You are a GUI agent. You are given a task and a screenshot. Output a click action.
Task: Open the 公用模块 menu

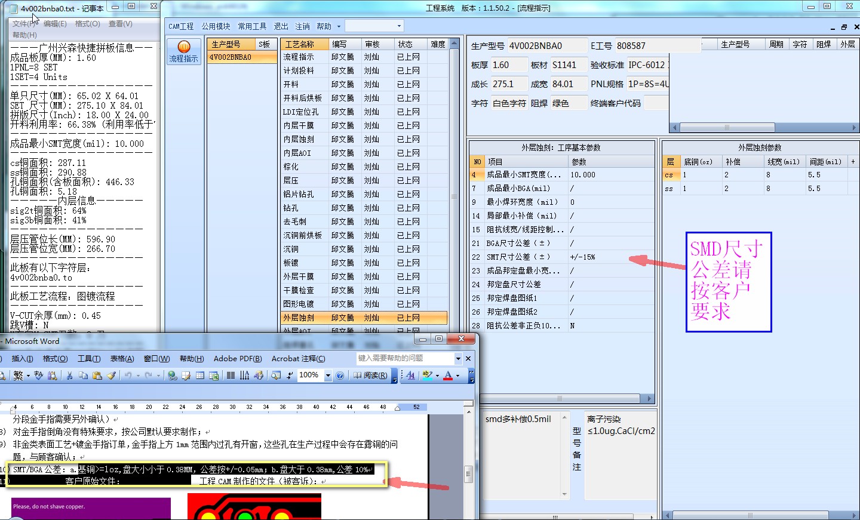(216, 26)
